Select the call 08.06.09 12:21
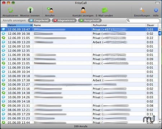The image size is (162, 129). (x=79, y=110)
